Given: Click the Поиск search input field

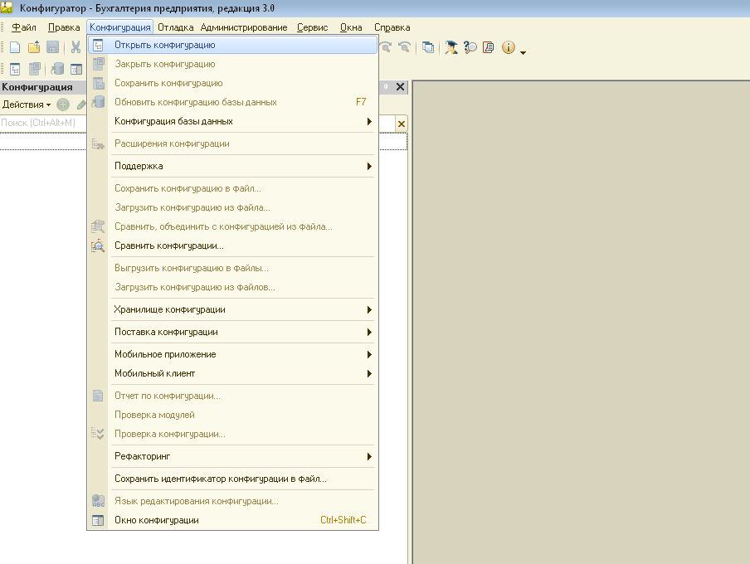Looking at the screenshot, I should pyautogui.click(x=43, y=123).
